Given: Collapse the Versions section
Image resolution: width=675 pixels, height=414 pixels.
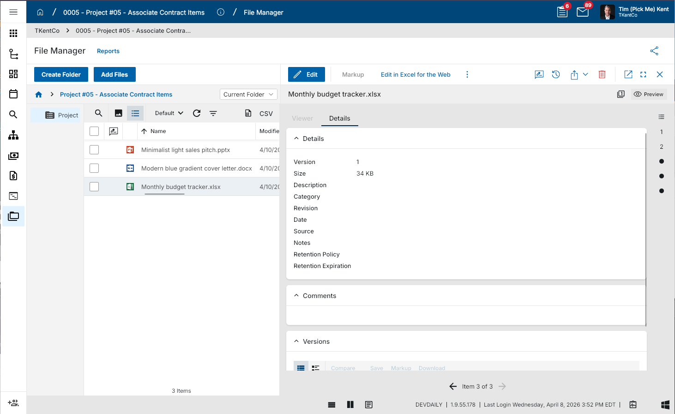Looking at the screenshot, I should [x=296, y=341].
